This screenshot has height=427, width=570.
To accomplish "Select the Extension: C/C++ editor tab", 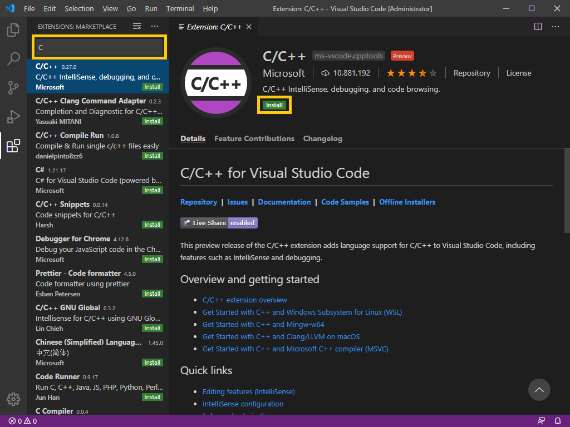I will 214,27.
